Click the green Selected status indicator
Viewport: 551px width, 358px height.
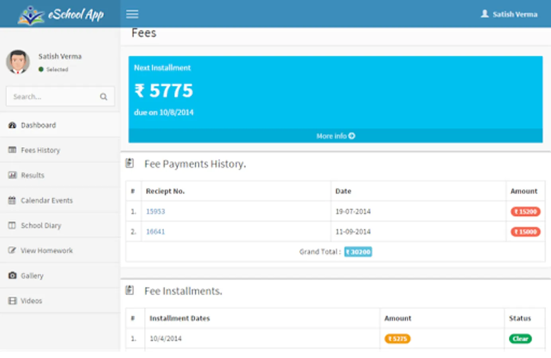click(x=41, y=69)
